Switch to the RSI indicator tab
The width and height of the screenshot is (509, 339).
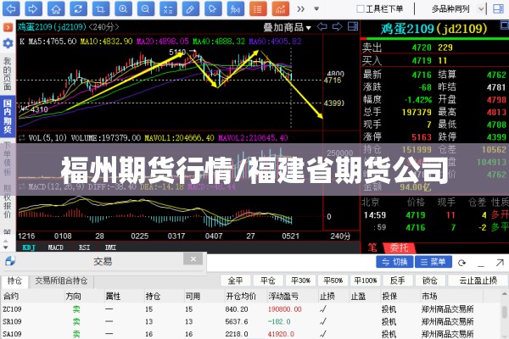tap(84, 247)
